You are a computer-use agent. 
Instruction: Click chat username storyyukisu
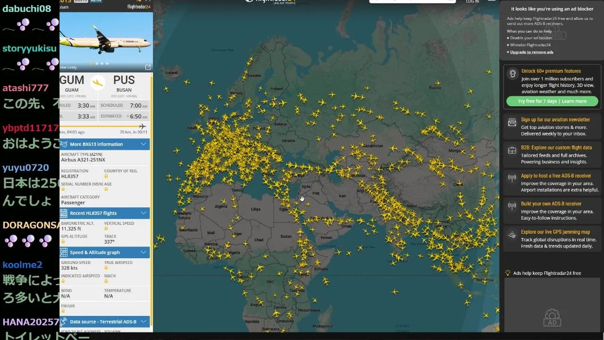click(29, 48)
